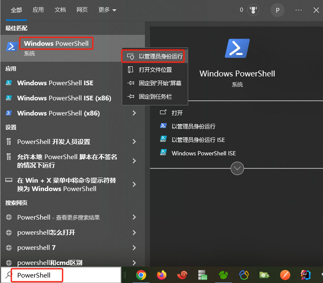Click the PowerShell ISE (x86) result icon
This screenshot has height=283, width=323.
9,98
